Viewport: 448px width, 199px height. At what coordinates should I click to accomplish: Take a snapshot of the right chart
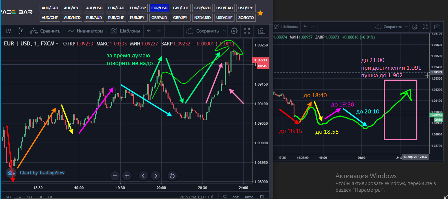pyautogui.click(x=437, y=27)
